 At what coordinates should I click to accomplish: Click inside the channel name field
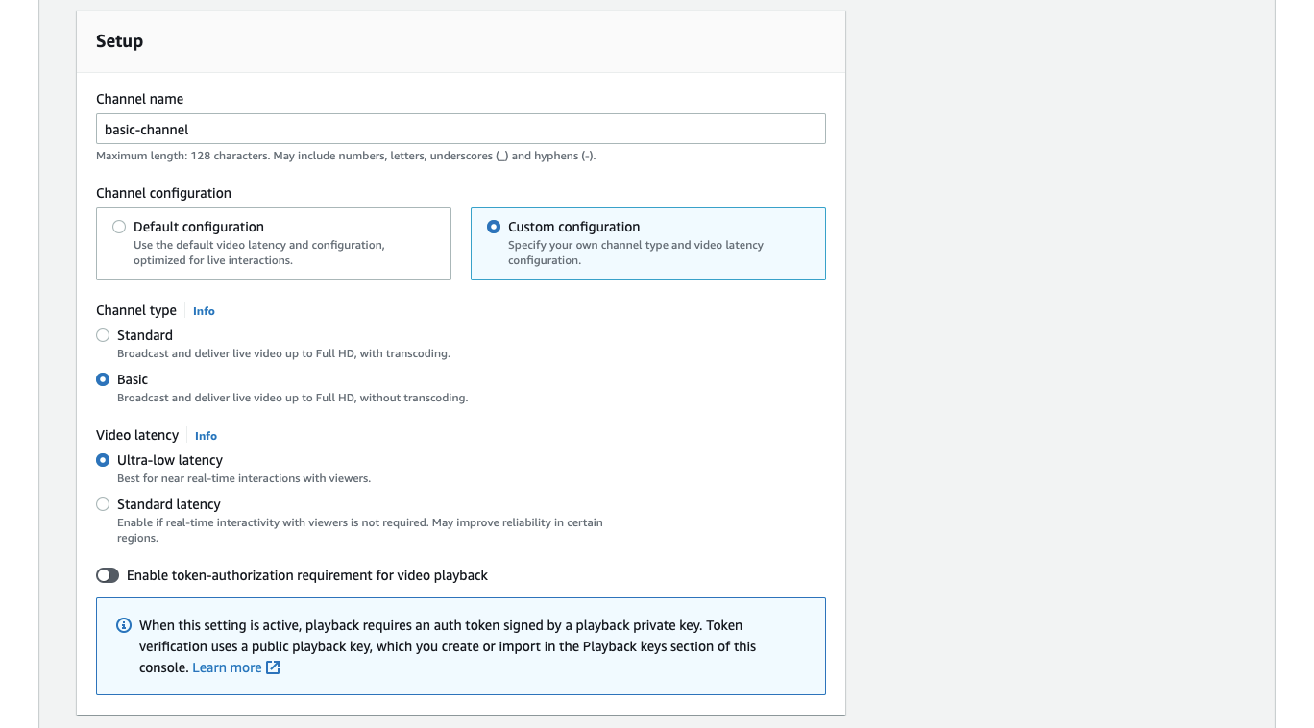coord(460,128)
